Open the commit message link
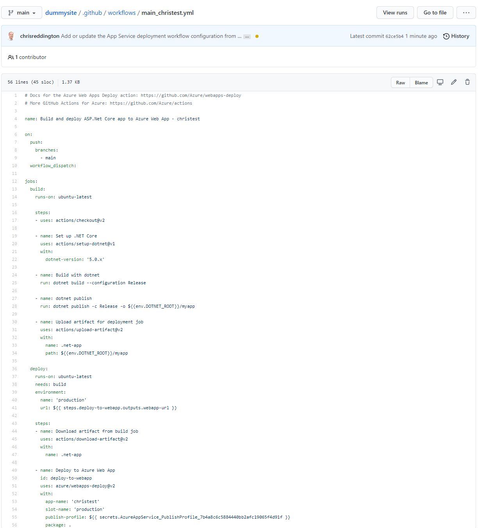 (x=151, y=36)
